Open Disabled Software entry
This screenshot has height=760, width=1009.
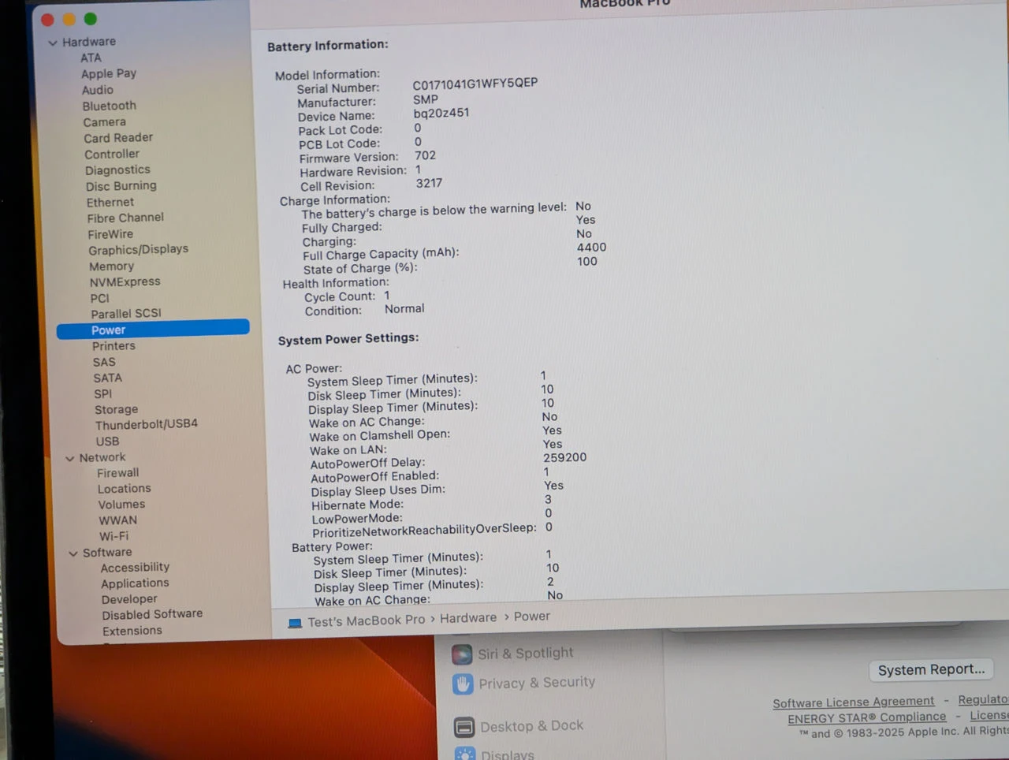152,614
